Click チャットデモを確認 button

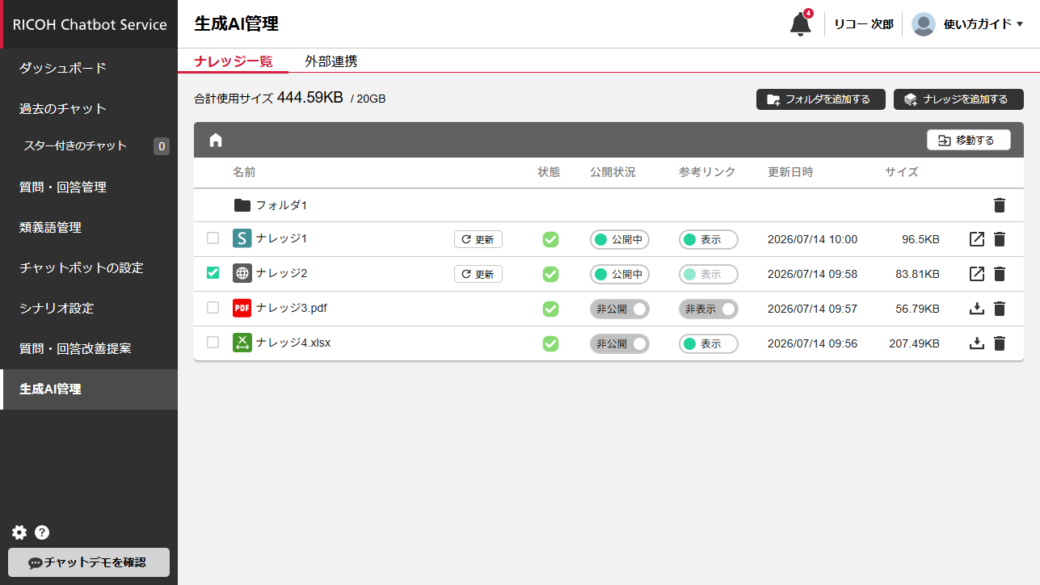(89, 562)
